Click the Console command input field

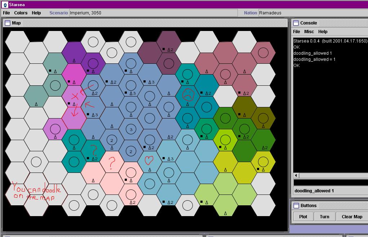coord(330,183)
